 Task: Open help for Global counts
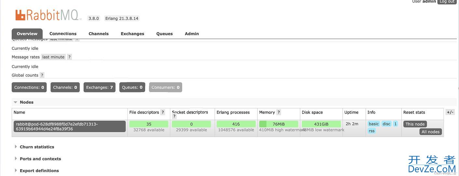[x=42, y=75]
